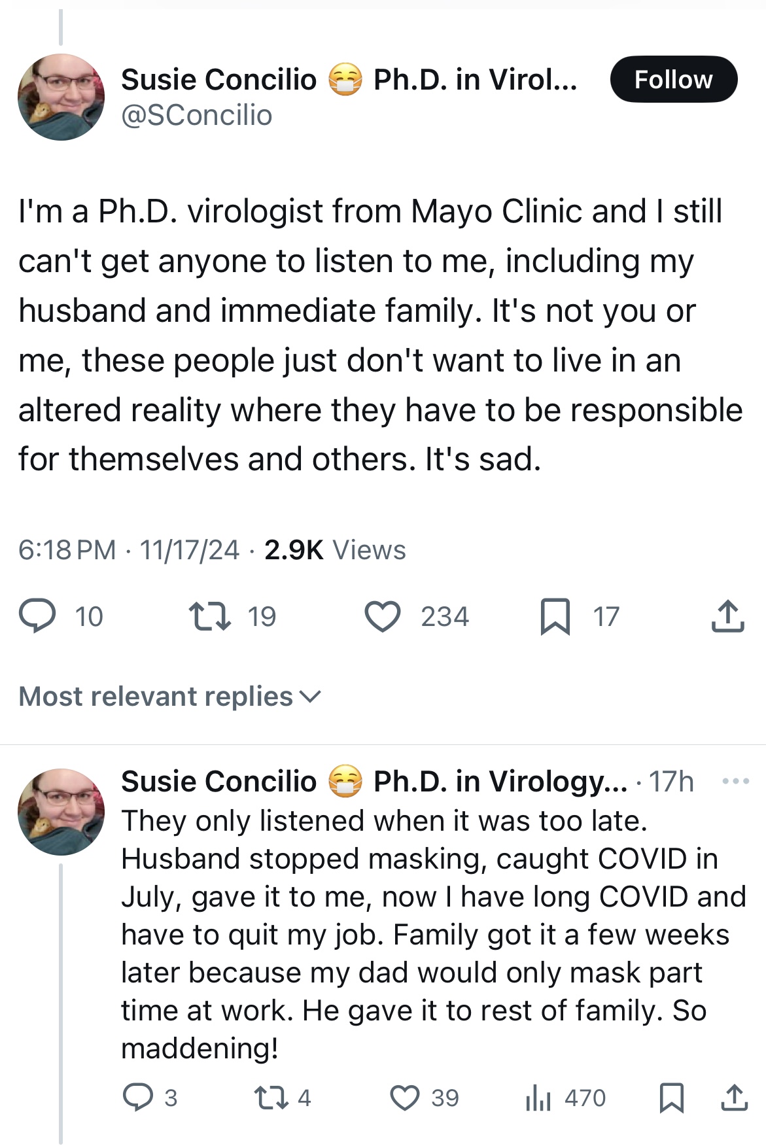766x1146 pixels.
Task: Tap the reply author's profile picture
Action: 61,811
